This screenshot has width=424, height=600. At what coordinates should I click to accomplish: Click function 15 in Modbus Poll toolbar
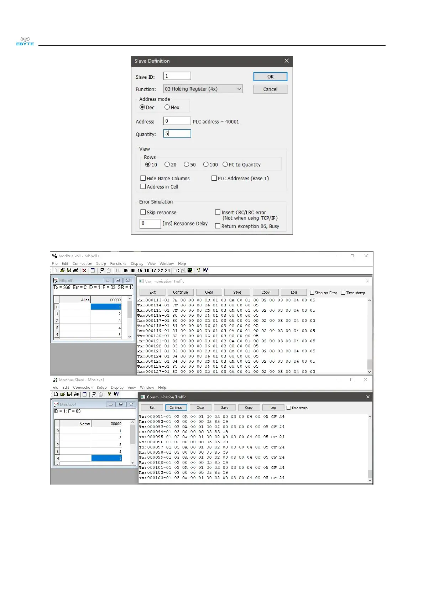tap(140, 270)
